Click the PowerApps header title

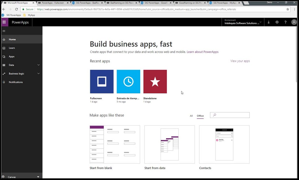(x=20, y=22)
